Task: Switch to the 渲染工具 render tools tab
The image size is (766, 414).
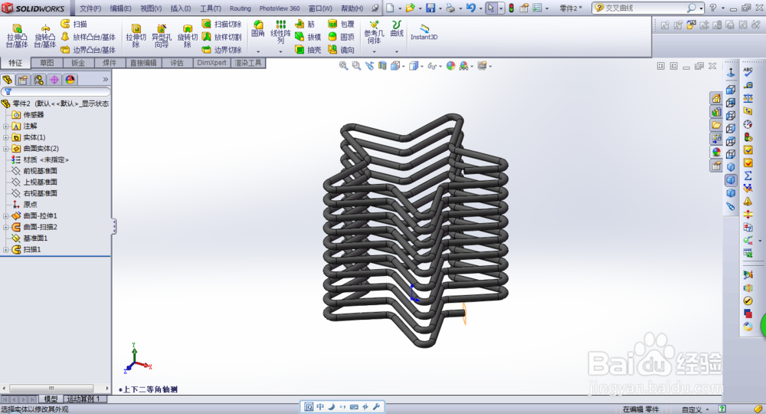Action: click(247, 63)
